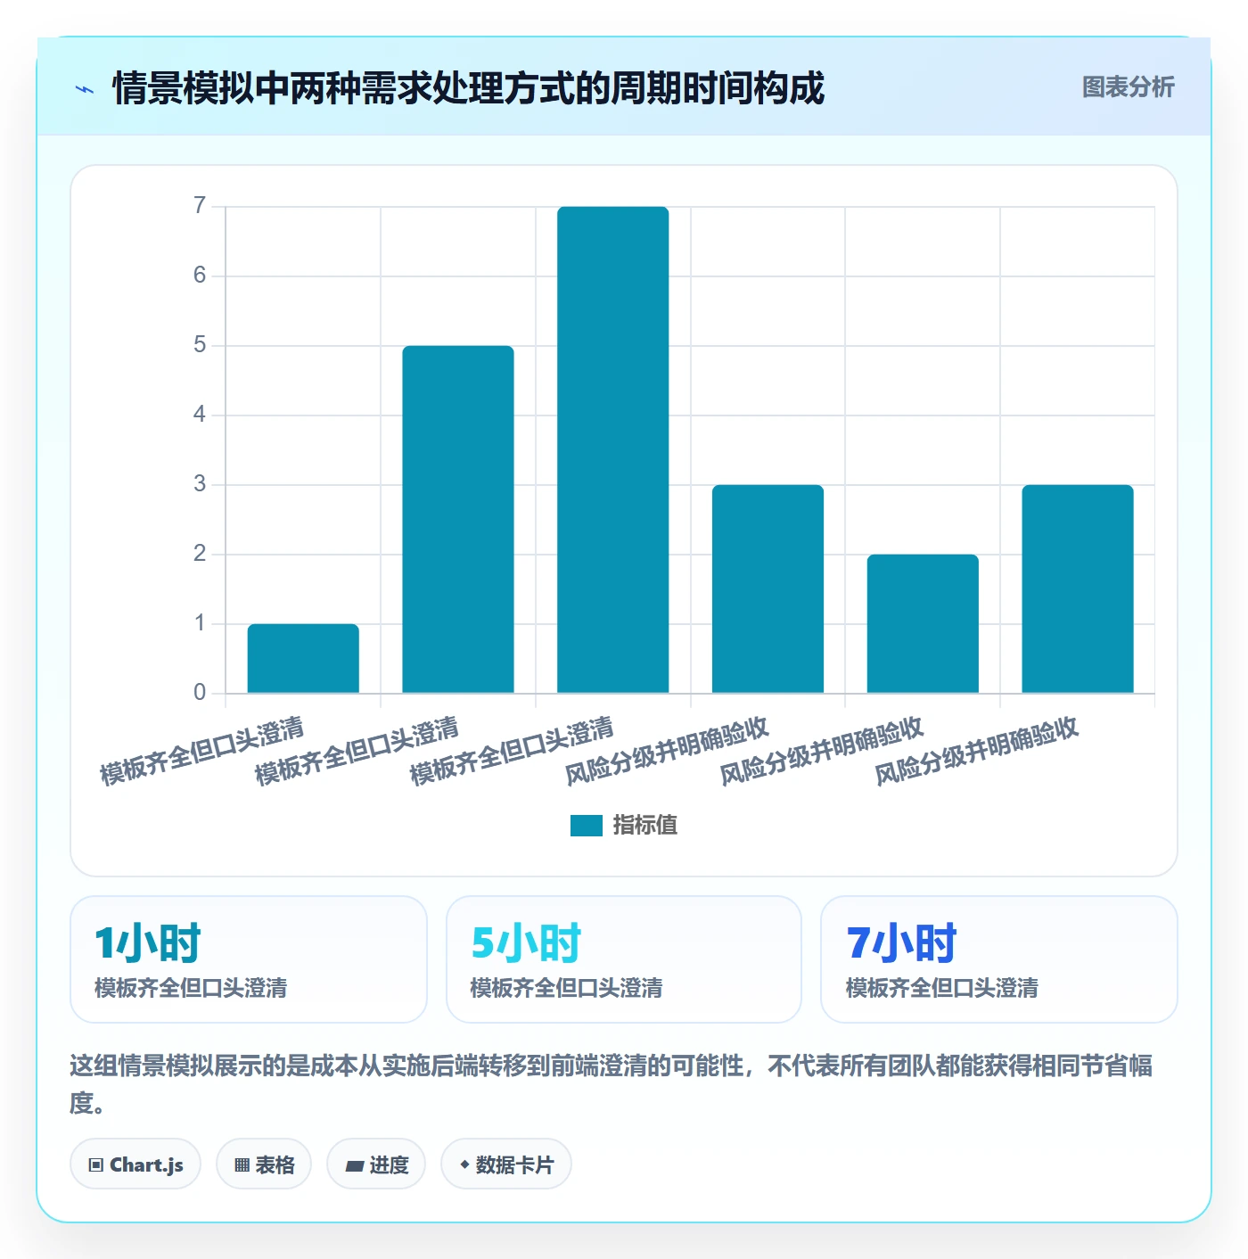1248x1259 pixels.
Task: Select the 数据卡片 tag chip
Action: pyautogui.click(x=506, y=1164)
